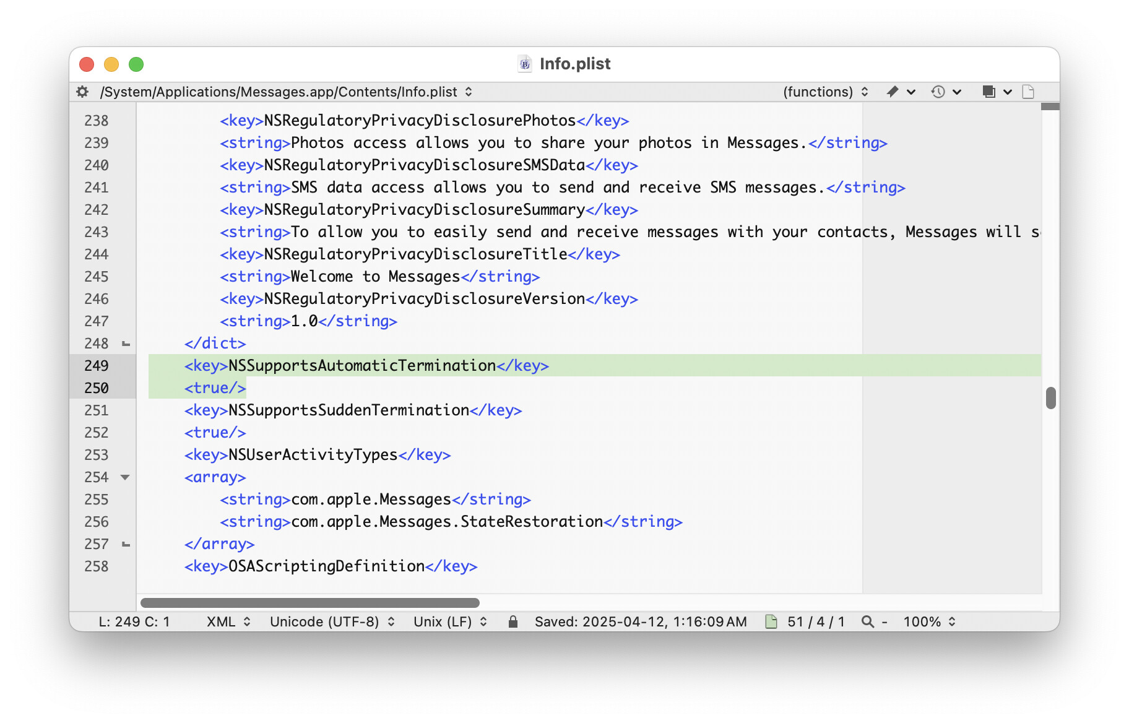Click the marker pen icon
This screenshot has width=1129, height=723.
click(892, 92)
